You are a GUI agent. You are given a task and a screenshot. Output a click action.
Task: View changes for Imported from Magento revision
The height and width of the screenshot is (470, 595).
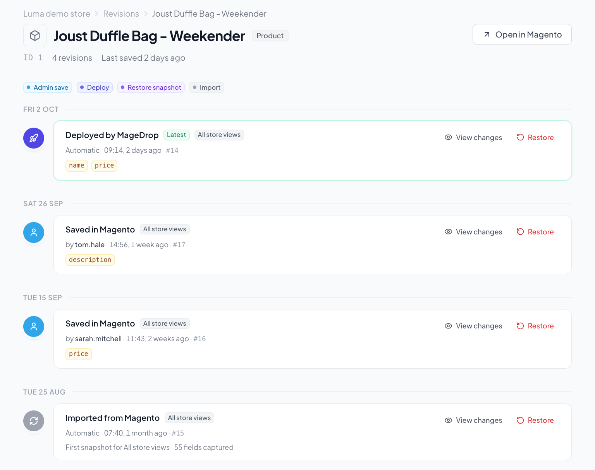tap(473, 420)
